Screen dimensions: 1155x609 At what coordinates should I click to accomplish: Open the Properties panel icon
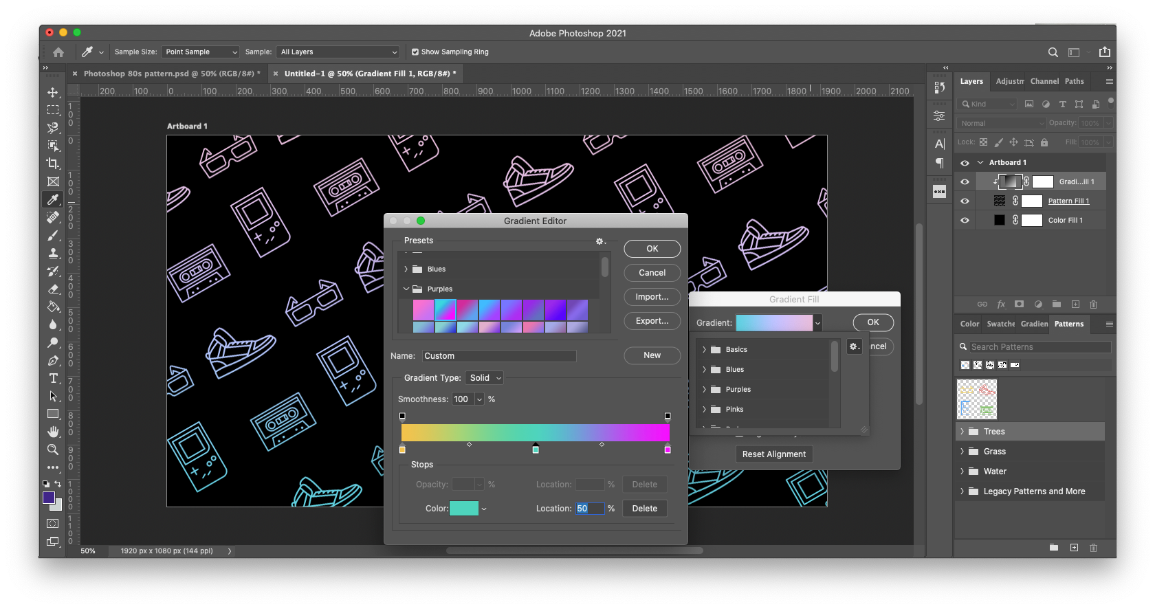click(939, 116)
